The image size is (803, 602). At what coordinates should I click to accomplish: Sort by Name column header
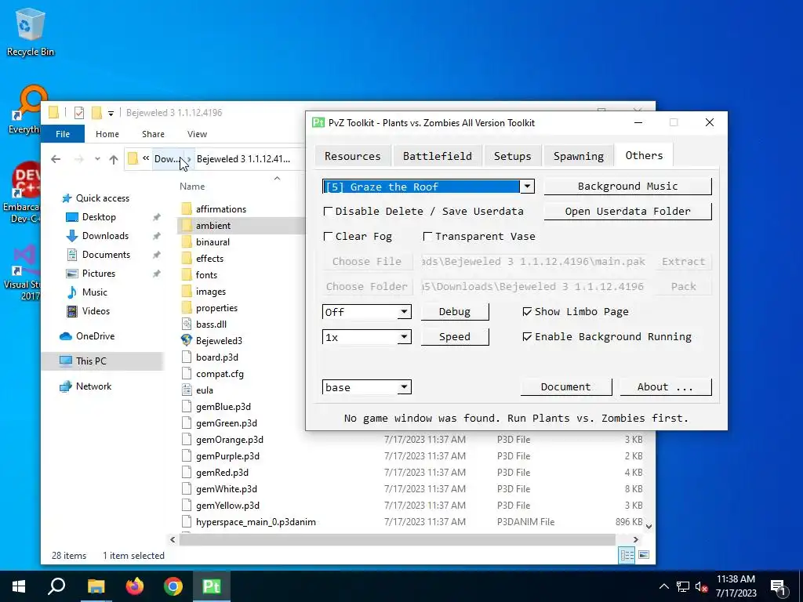point(192,187)
